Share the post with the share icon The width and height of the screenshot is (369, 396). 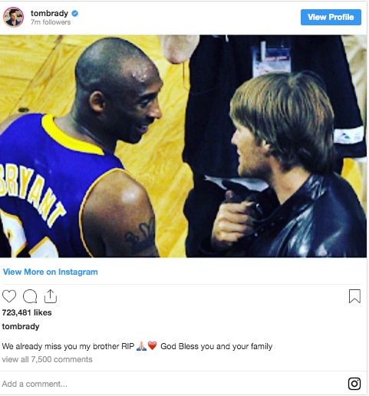point(51,296)
